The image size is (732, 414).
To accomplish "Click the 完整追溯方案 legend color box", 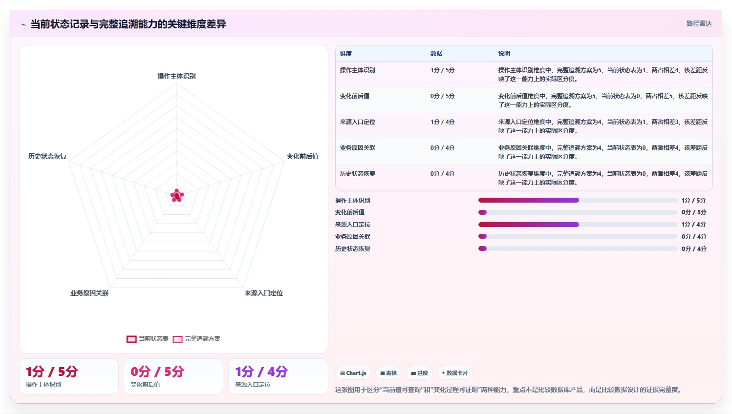I will [x=177, y=339].
